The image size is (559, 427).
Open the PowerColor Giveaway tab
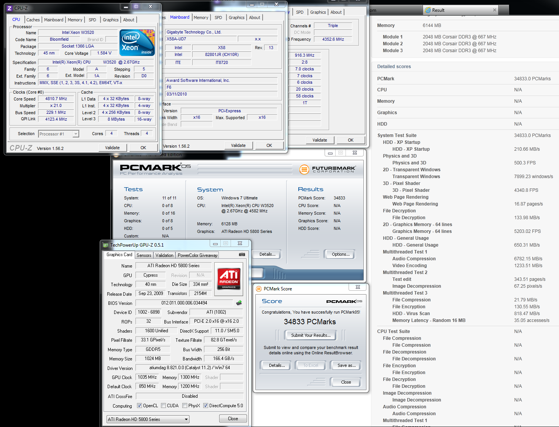coord(197,255)
